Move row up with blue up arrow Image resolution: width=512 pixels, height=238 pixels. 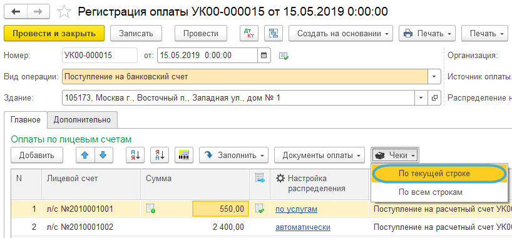(85, 155)
